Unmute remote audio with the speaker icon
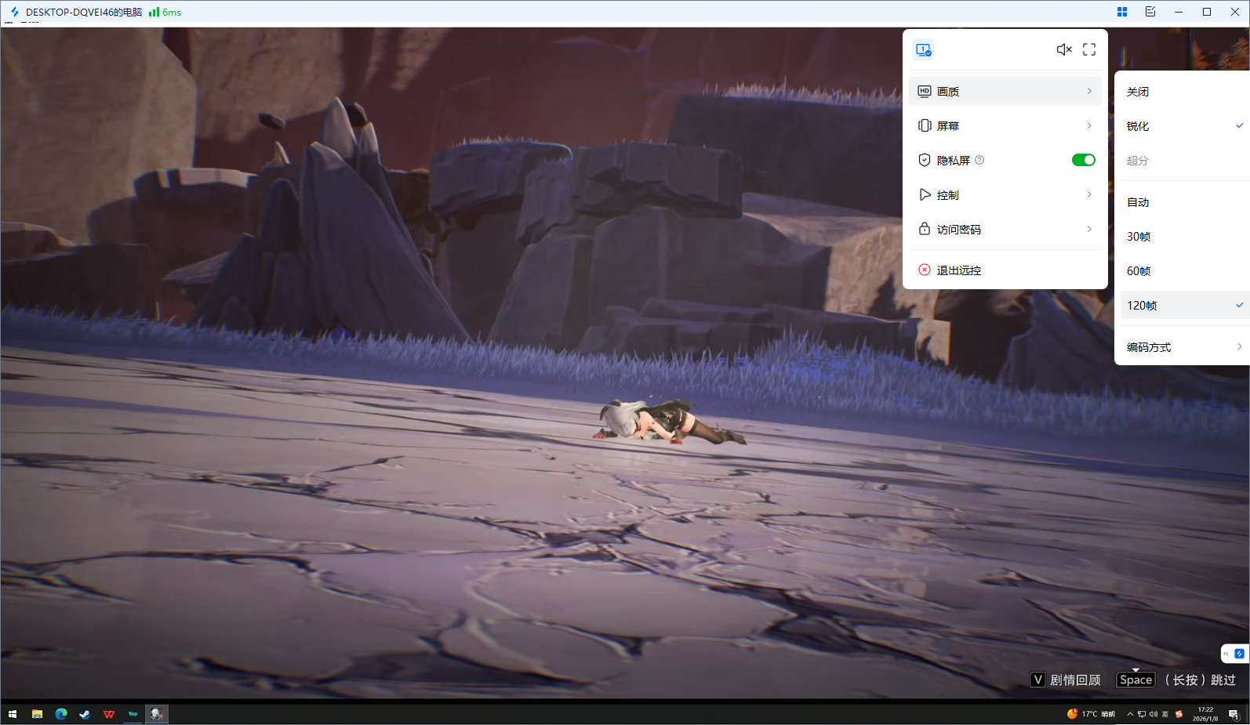This screenshot has height=725, width=1250. (x=1063, y=49)
